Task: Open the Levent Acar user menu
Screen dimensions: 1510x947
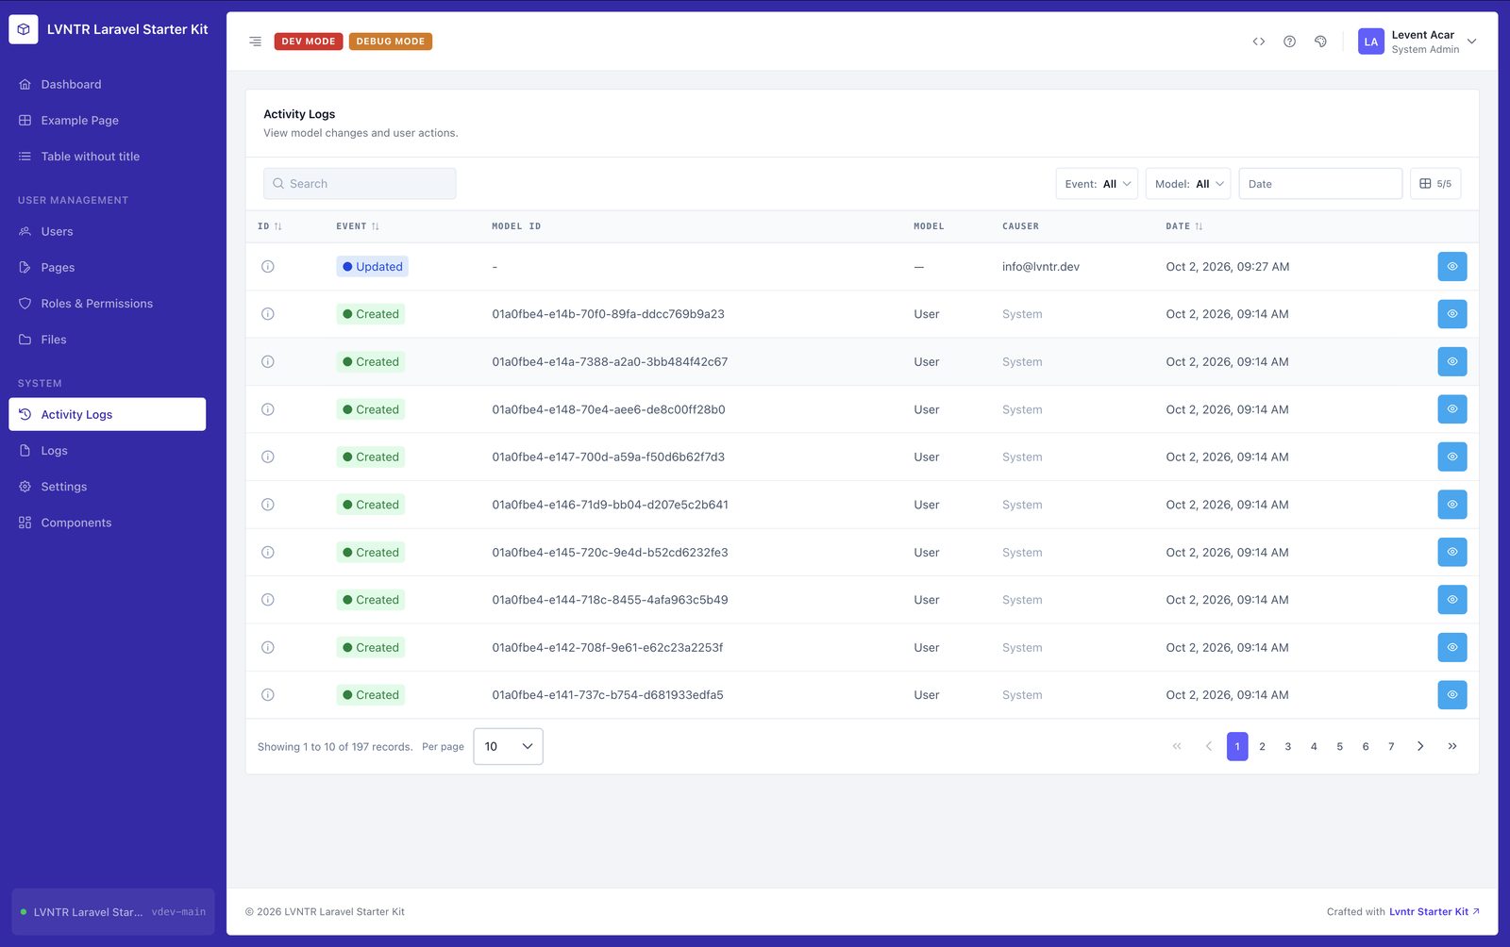Action: click(x=1418, y=42)
